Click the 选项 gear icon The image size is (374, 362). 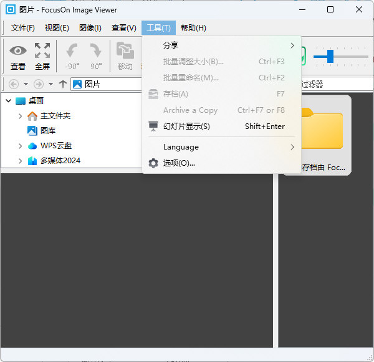[153, 163]
